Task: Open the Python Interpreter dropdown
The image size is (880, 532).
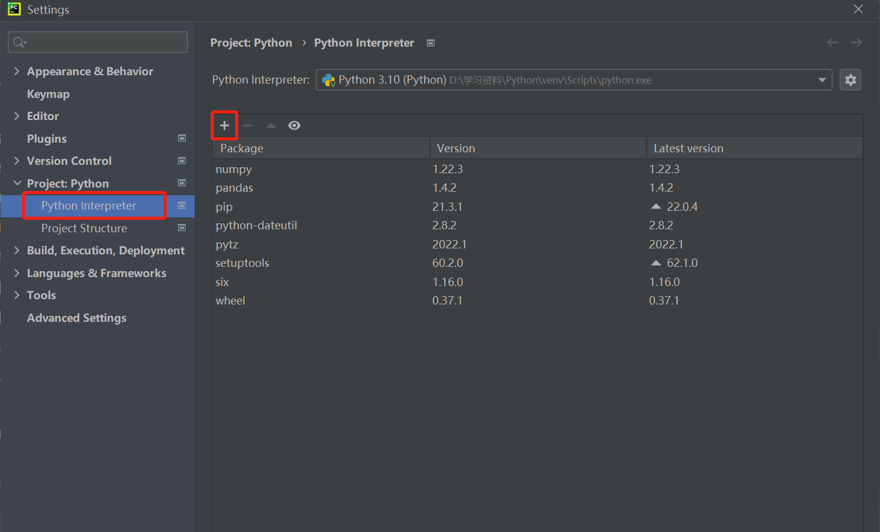Action: pos(822,80)
